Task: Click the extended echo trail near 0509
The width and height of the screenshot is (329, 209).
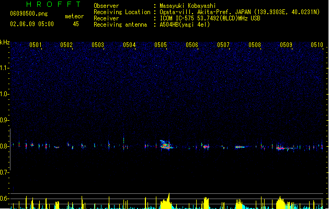Action: (287, 148)
